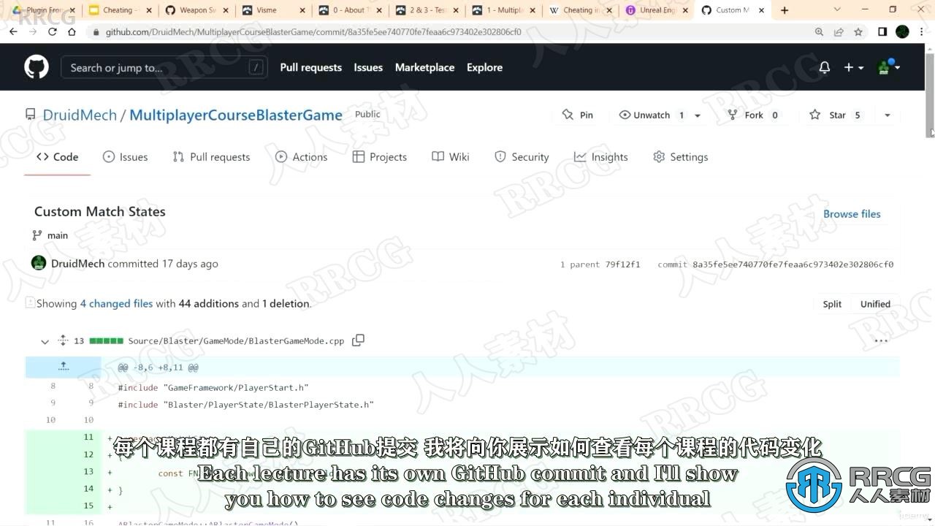935x526 pixels.
Task: Open a new browser tab
Action: (x=785, y=10)
